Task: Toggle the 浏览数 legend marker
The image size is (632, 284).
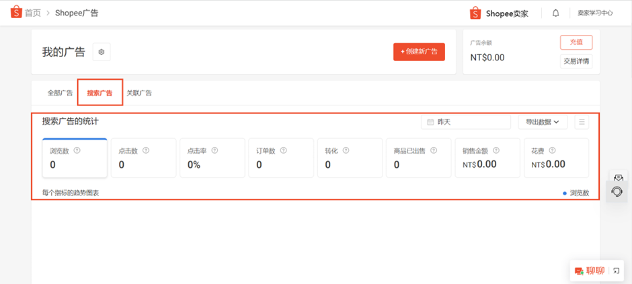Action: [565, 193]
